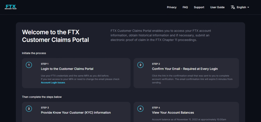Click the step 1 circle number icon
The image size is (261, 122).
point(29,65)
